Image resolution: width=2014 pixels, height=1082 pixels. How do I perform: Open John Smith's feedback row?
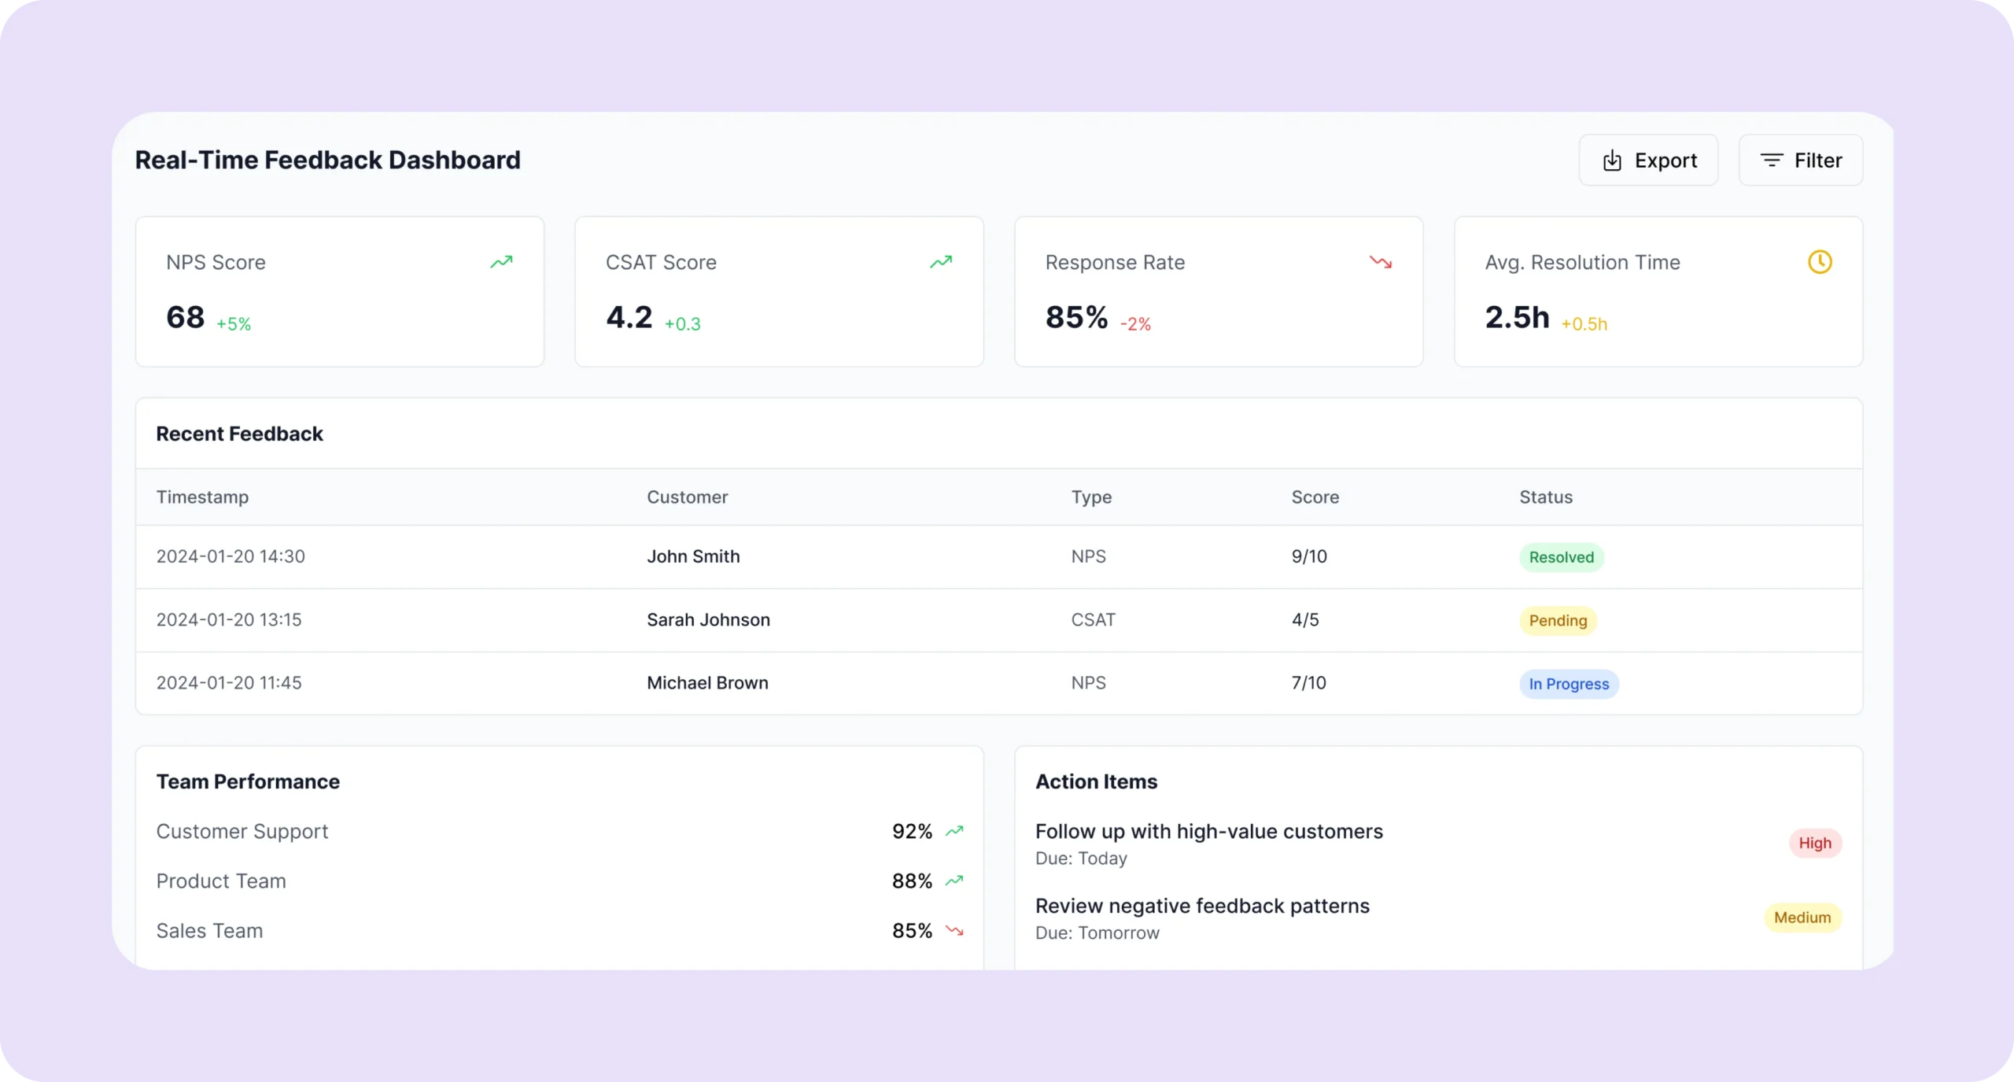click(x=693, y=556)
